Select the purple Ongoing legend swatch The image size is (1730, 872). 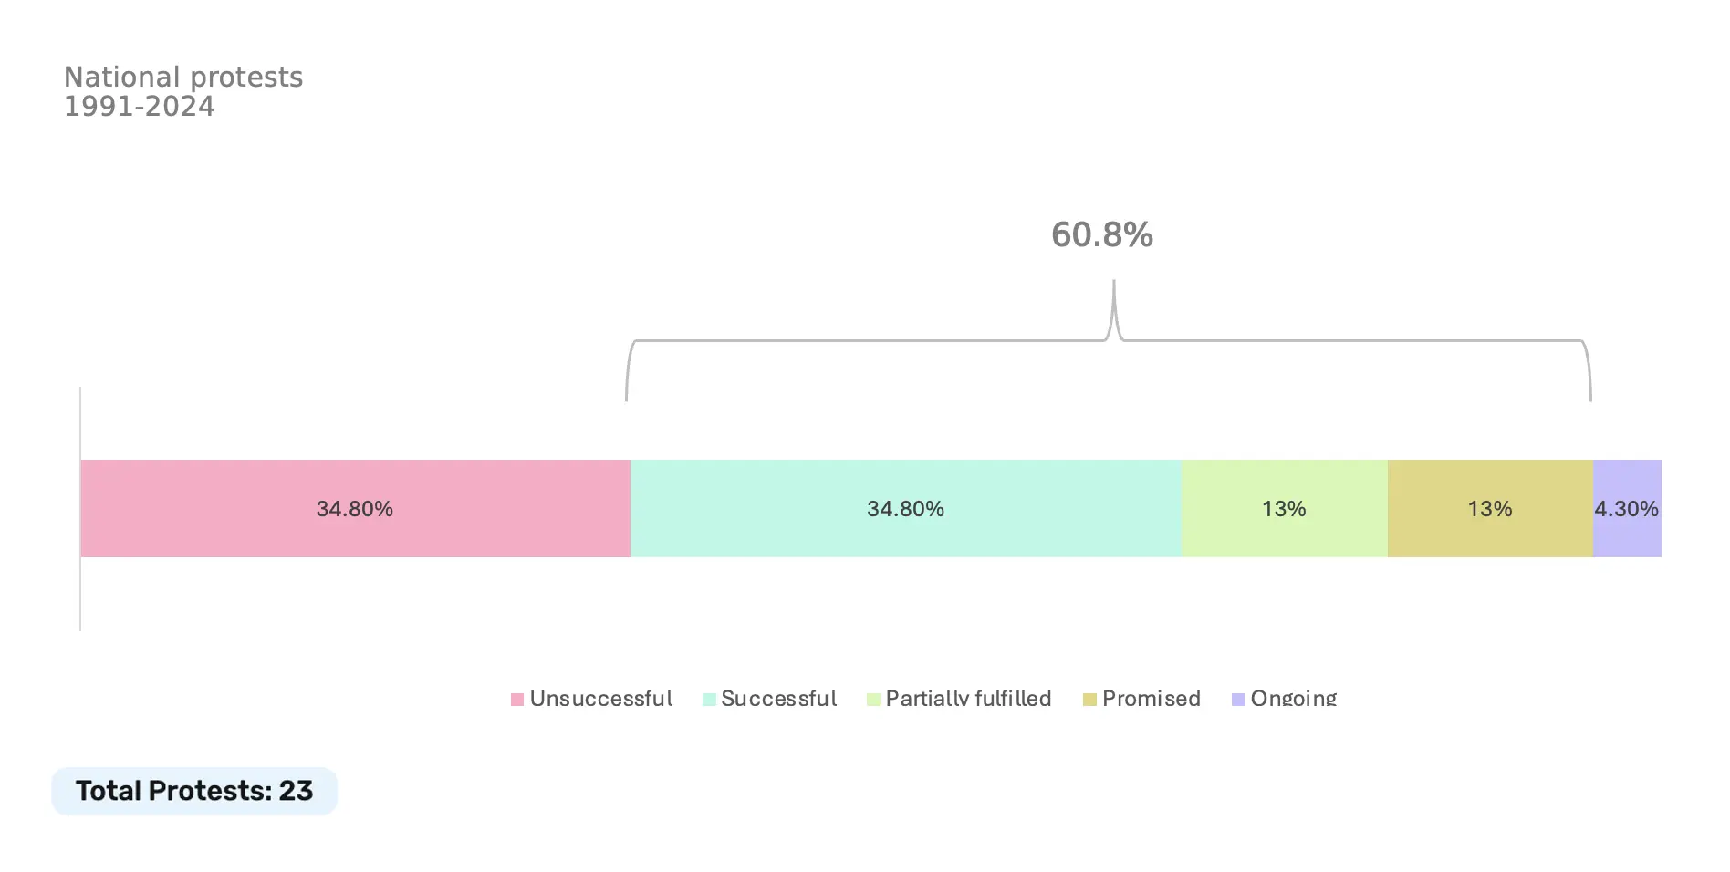[1238, 700]
